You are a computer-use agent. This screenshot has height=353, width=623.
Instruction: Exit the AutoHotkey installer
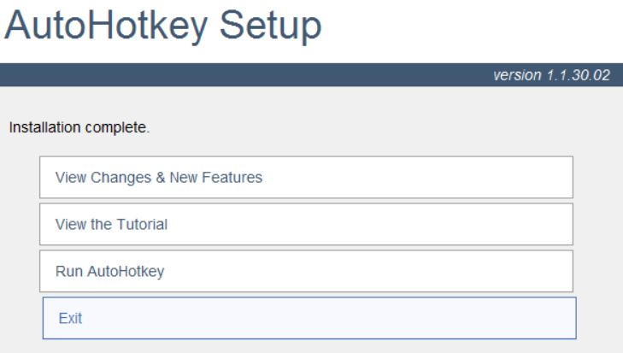click(309, 319)
